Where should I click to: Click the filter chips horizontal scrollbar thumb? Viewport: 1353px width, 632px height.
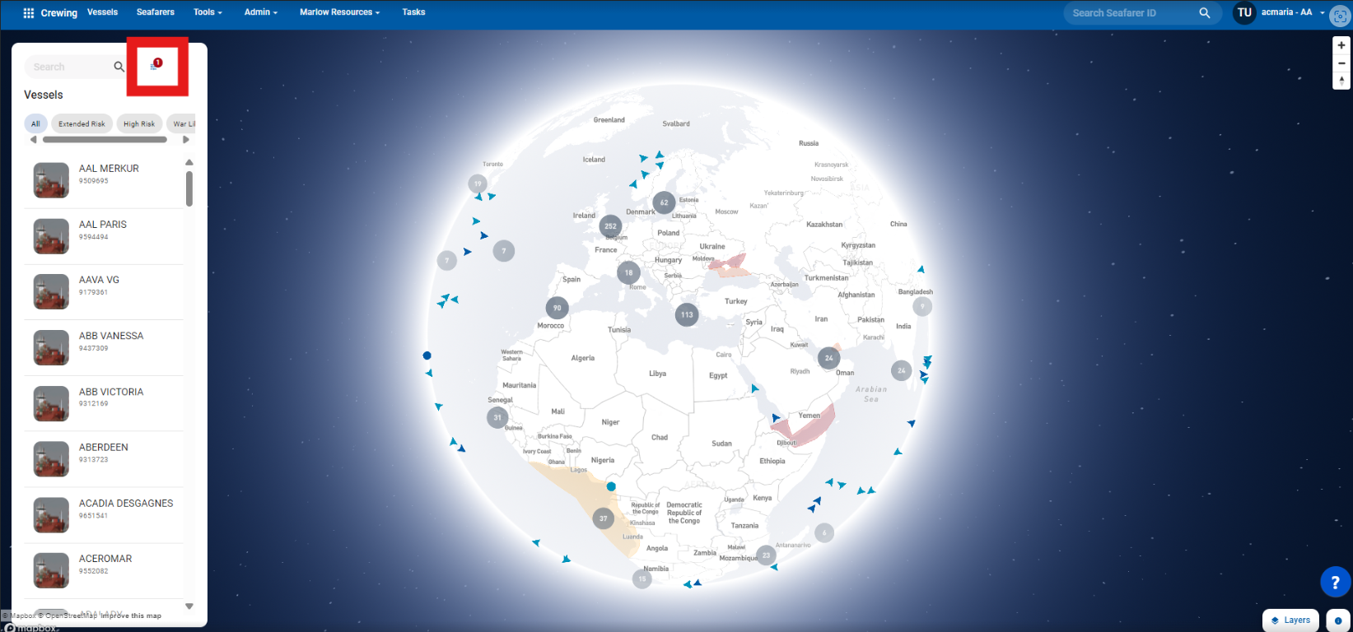click(105, 140)
